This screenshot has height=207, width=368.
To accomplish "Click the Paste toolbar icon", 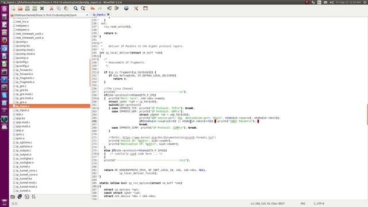I will (x=66, y=9).
